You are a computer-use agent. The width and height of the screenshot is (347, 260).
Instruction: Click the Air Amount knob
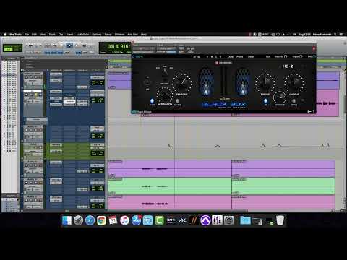point(280,97)
